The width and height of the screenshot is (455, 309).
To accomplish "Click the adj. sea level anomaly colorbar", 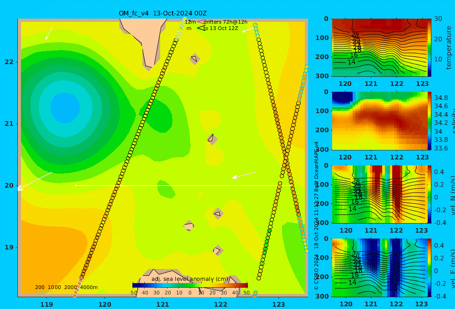I will pyautogui.click(x=190, y=285).
